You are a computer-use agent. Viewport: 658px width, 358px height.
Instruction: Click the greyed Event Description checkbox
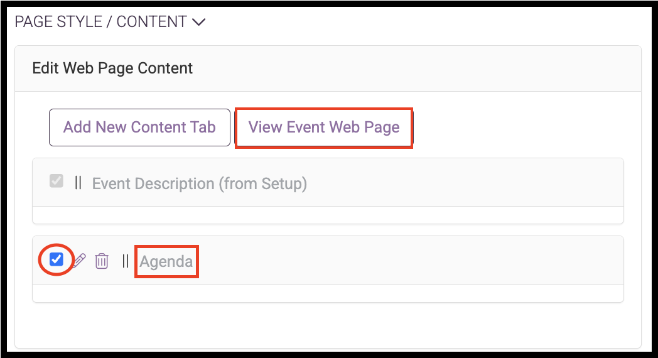tap(57, 182)
